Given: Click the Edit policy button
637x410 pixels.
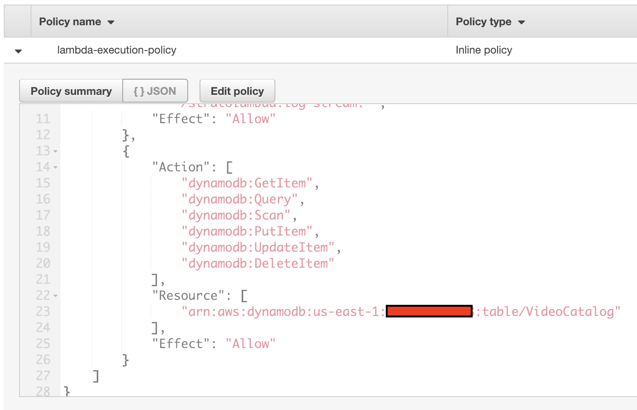Looking at the screenshot, I should (x=237, y=91).
